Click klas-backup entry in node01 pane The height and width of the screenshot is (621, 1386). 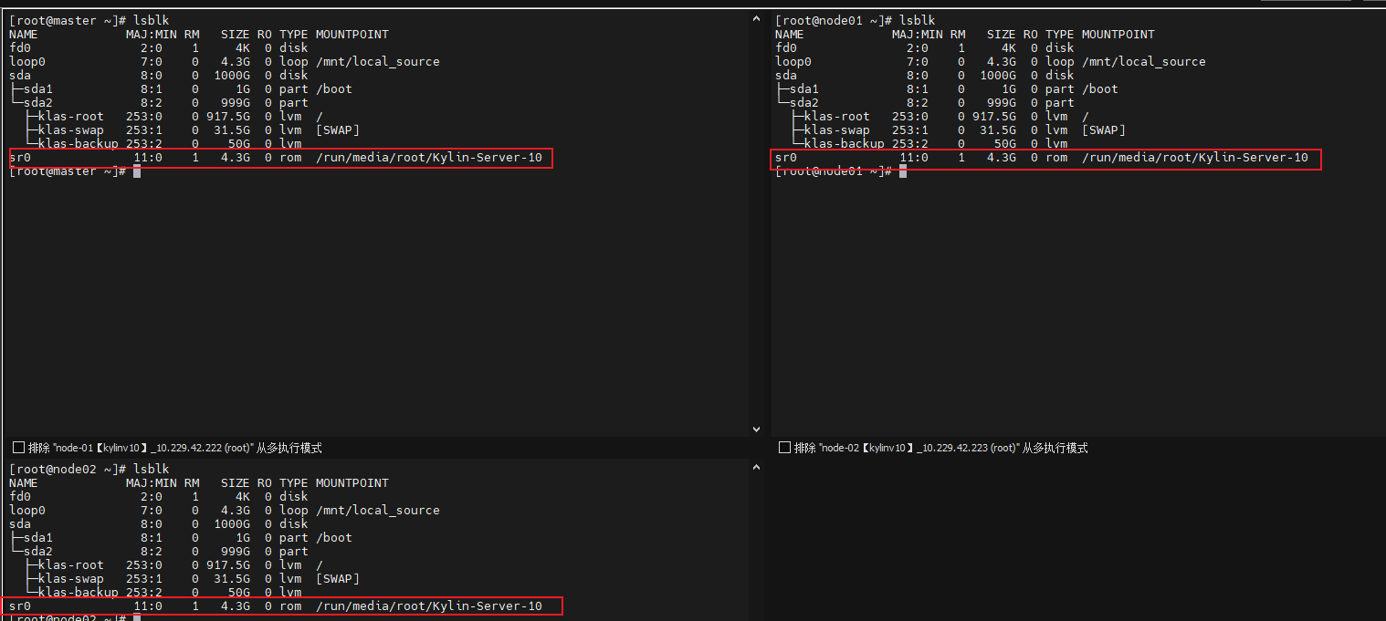845,143
